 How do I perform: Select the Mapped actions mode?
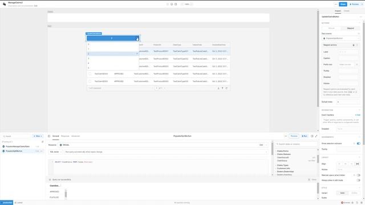[x=350, y=28]
